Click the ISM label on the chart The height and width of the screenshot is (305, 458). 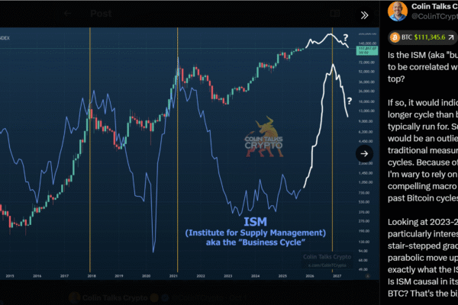pyautogui.click(x=254, y=220)
